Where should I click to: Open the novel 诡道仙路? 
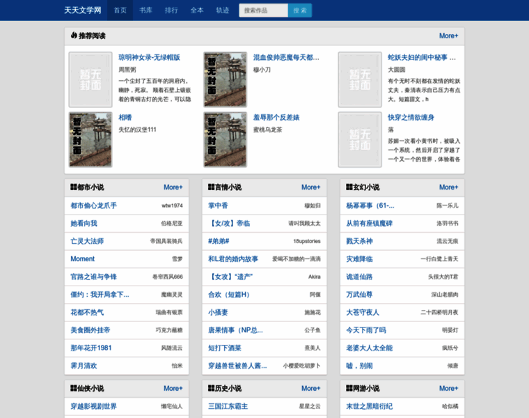point(359,277)
